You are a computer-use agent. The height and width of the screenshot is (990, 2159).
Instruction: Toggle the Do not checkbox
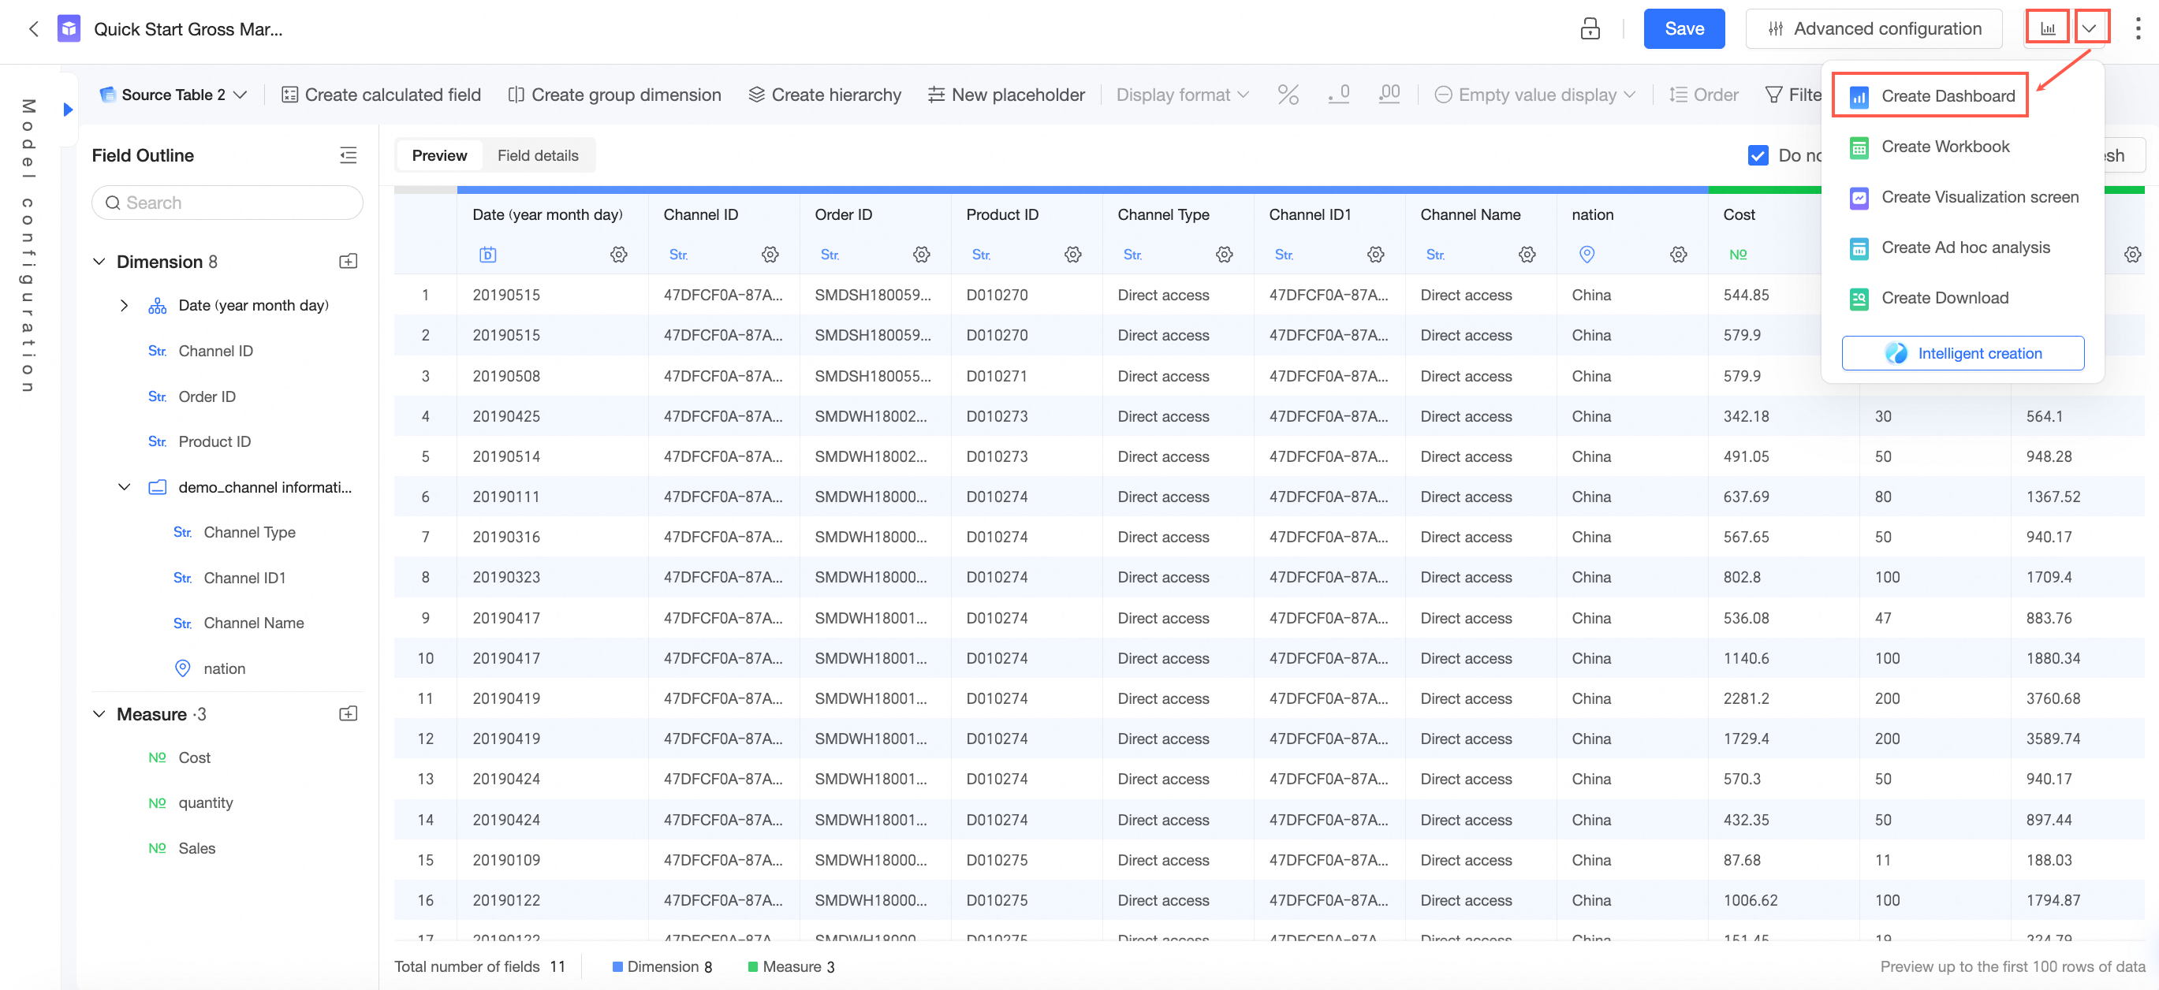click(1758, 155)
